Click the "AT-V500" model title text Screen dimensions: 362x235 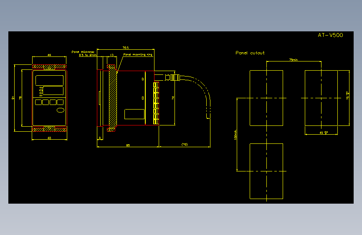(330, 35)
